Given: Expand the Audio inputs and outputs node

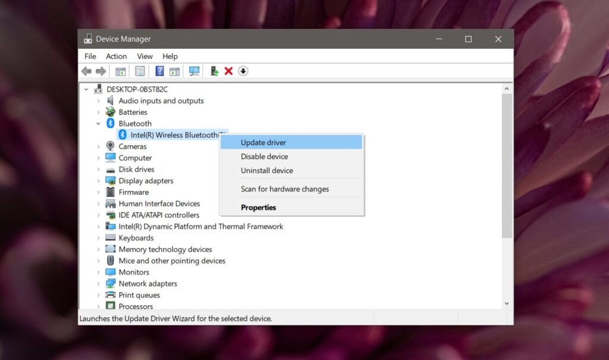Looking at the screenshot, I should pyautogui.click(x=99, y=101).
